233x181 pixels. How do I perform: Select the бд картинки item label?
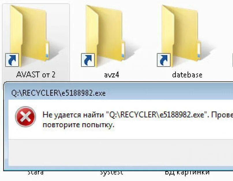187,173
